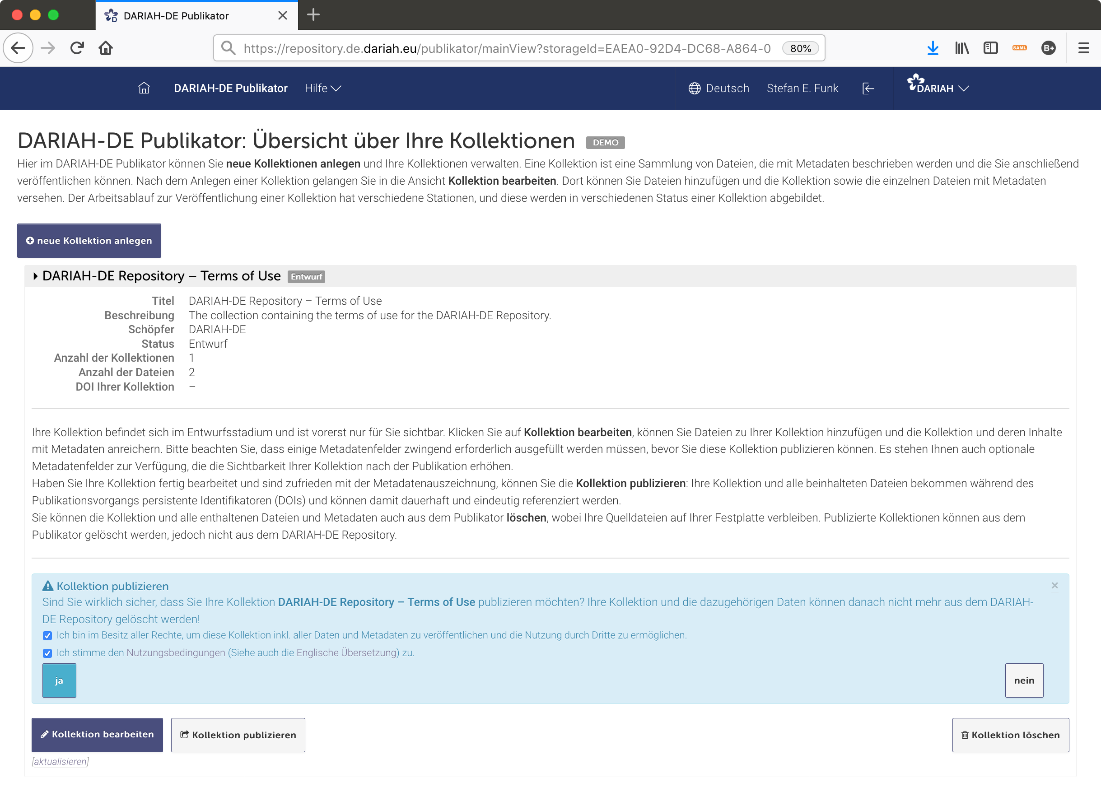The image size is (1101, 792).
Task: Open the B+ extension icon
Action: [x=1049, y=47]
